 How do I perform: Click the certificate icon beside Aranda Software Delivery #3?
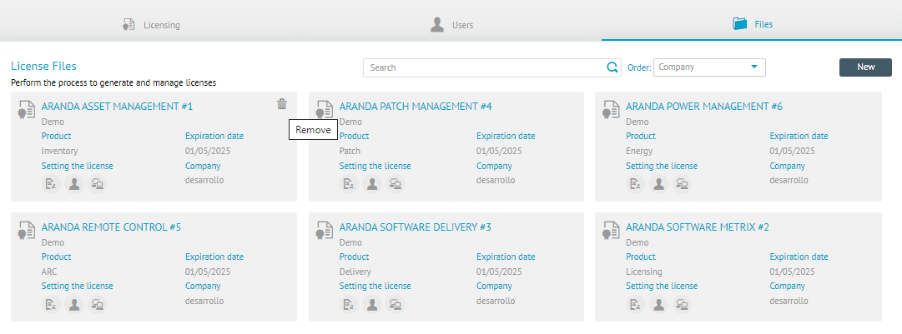325,231
